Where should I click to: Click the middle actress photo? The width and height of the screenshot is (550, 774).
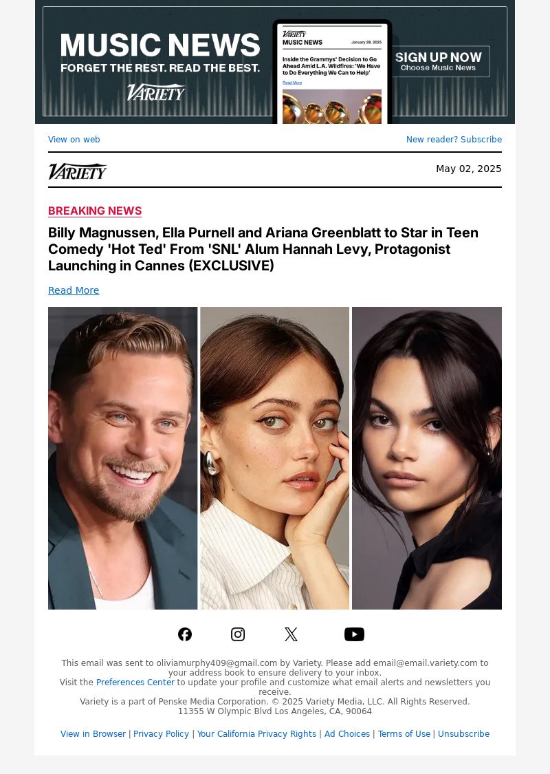275,458
